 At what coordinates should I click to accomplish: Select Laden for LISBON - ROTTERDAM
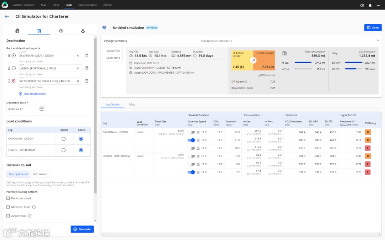81,150
